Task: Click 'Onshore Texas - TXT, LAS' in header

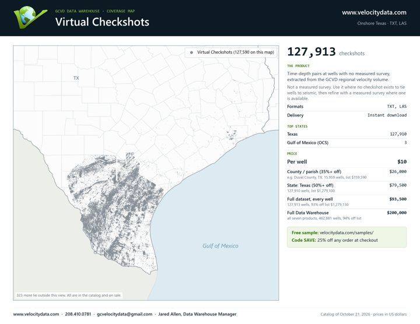Action: point(381,23)
